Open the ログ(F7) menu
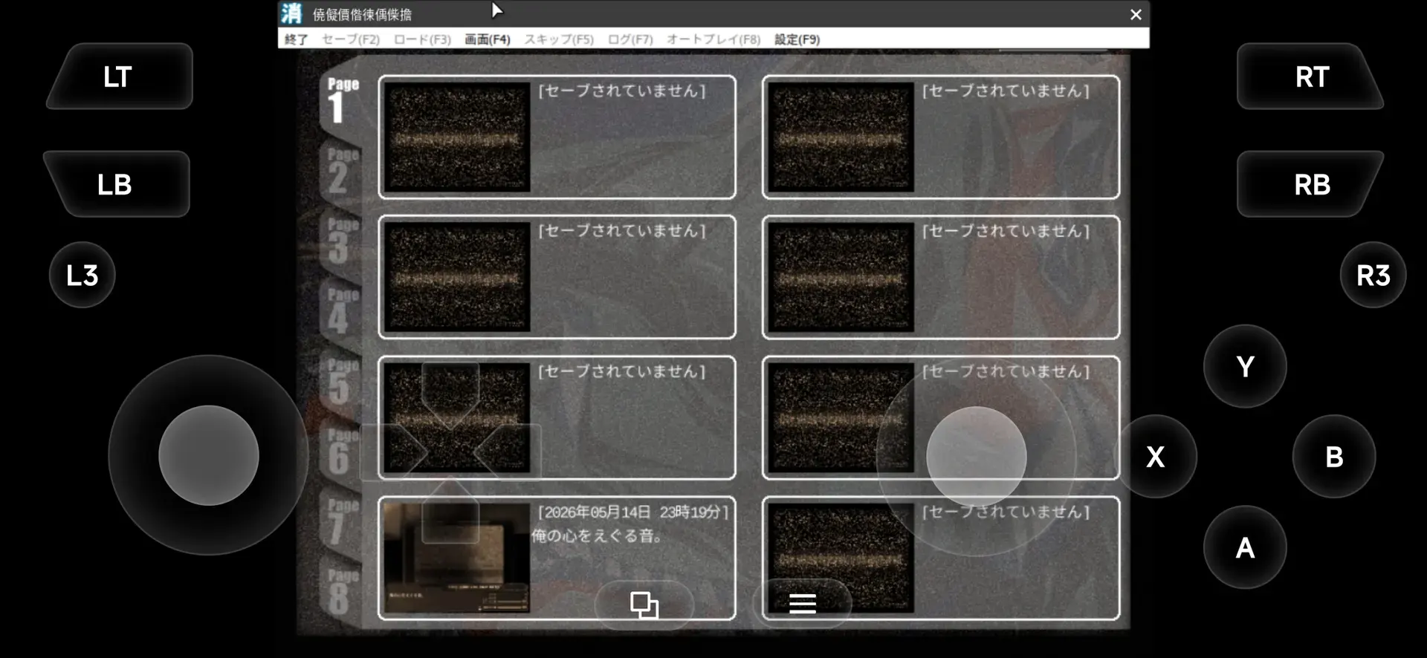The height and width of the screenshot is (658, 1427). [x=630, y=39]
